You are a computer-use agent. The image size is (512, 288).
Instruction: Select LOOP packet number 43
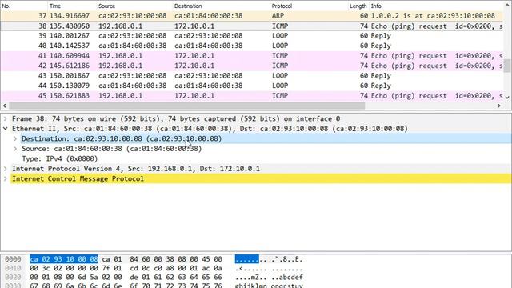point(251,76)
